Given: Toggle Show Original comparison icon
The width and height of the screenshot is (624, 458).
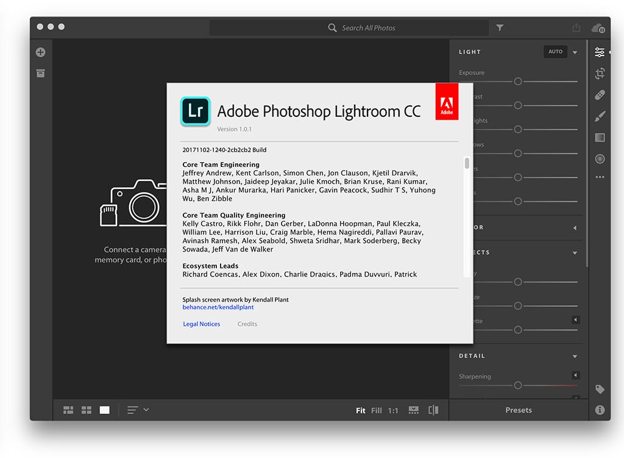Looking at the screenshot, I should 433,410.
